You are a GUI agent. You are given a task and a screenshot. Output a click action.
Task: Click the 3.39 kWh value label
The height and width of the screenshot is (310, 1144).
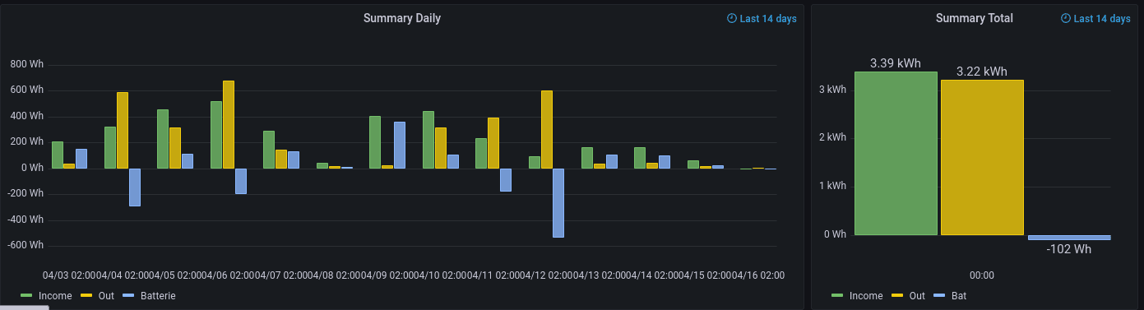pos(896,62)
